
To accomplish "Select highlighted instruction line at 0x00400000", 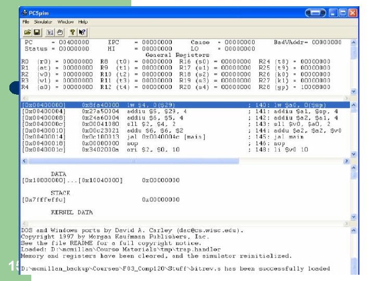I will tap(185, 105).
